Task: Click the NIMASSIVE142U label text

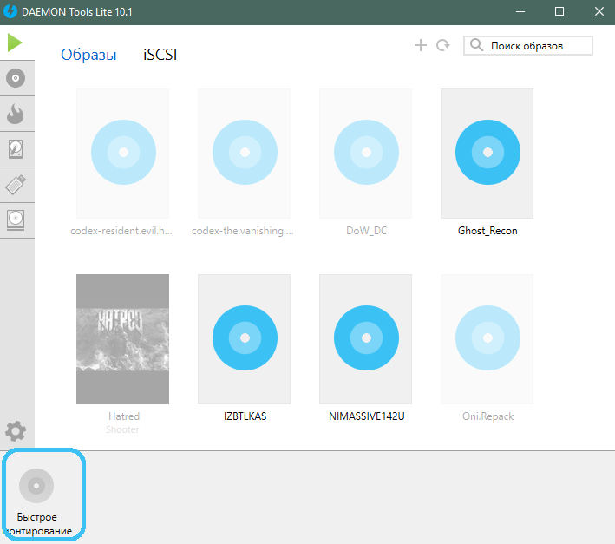Action: [367, 416]
